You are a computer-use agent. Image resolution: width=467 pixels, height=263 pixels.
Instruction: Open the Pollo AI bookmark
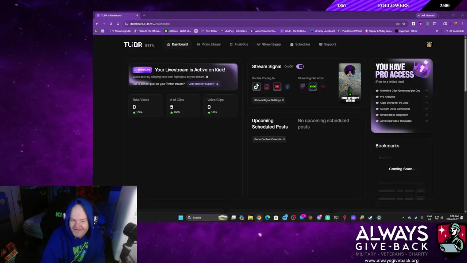[x=147, y=31]
